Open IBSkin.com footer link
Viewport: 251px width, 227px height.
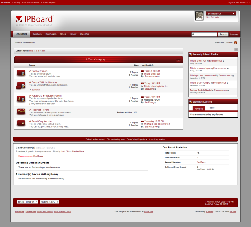(x=148, y=212)
